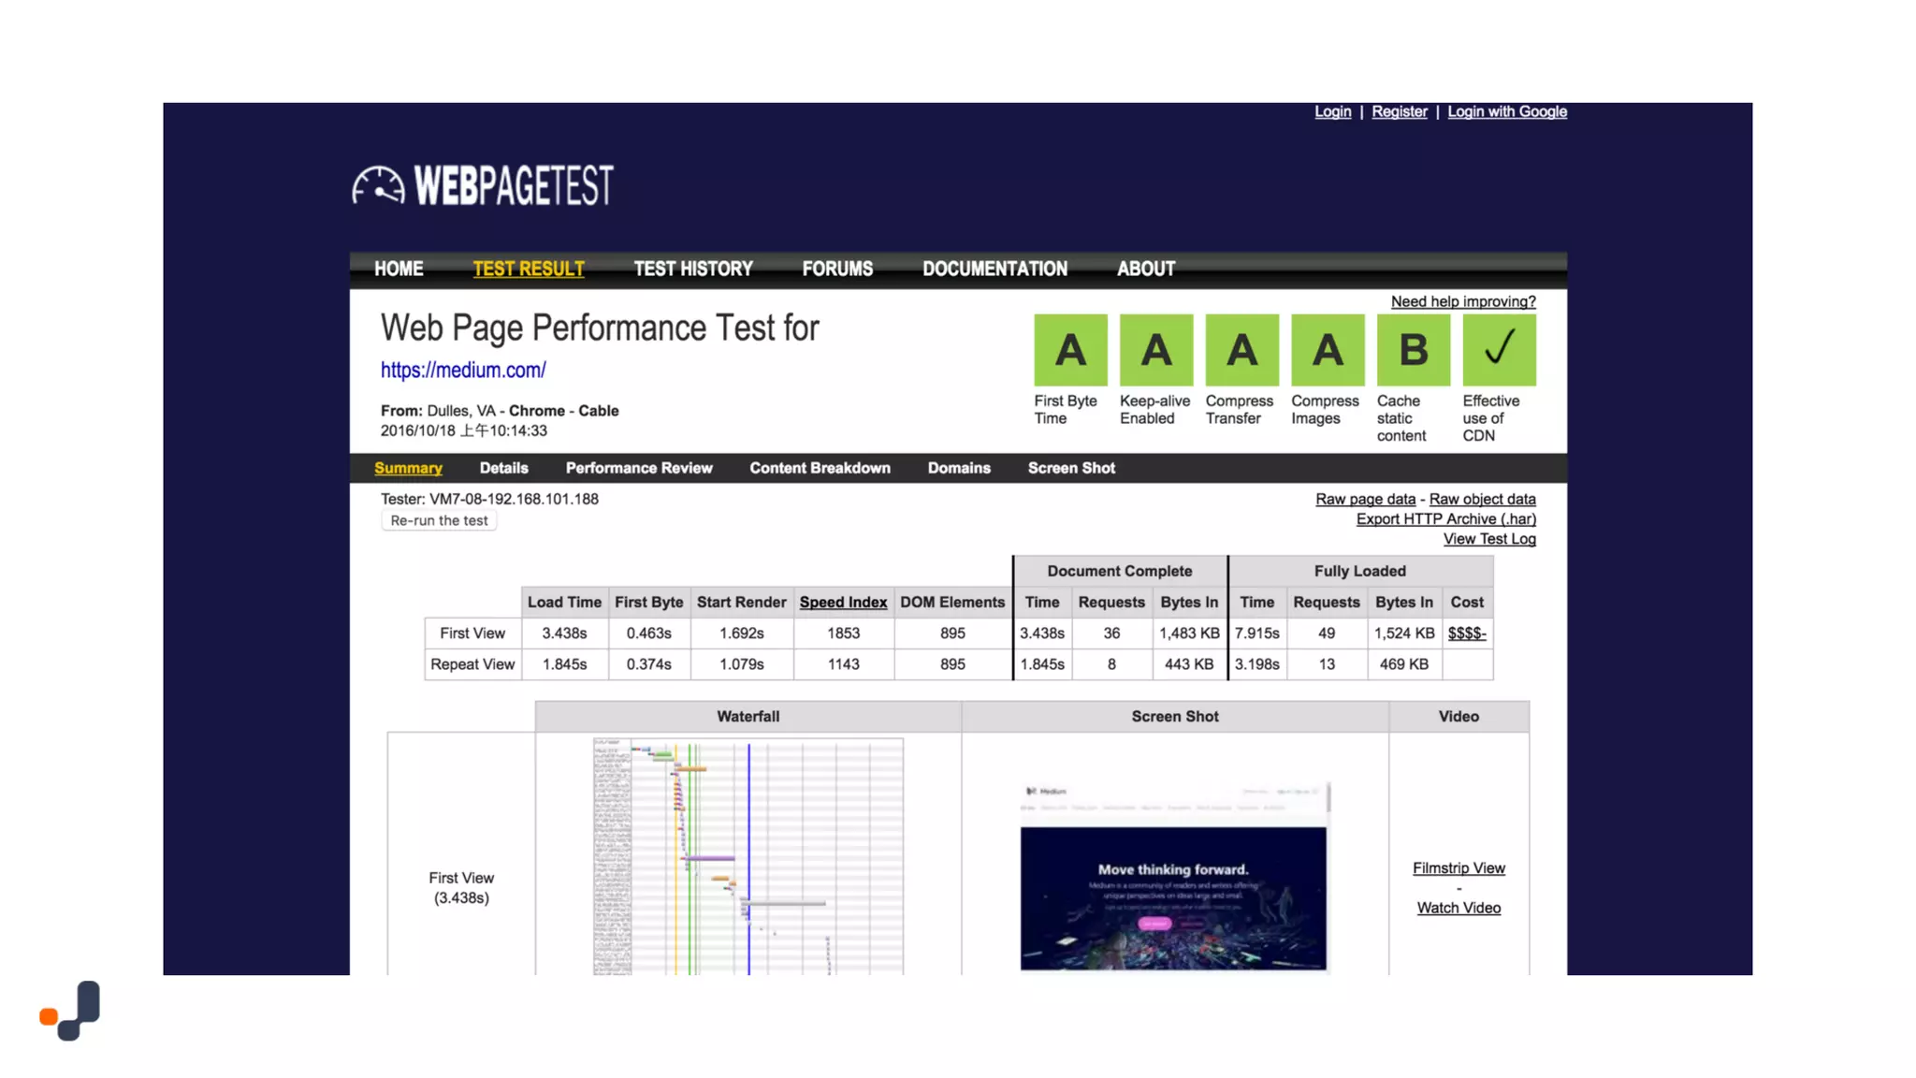Click the Compress Images grade A box
1916x1078 pixels.
pos(1327,350)
